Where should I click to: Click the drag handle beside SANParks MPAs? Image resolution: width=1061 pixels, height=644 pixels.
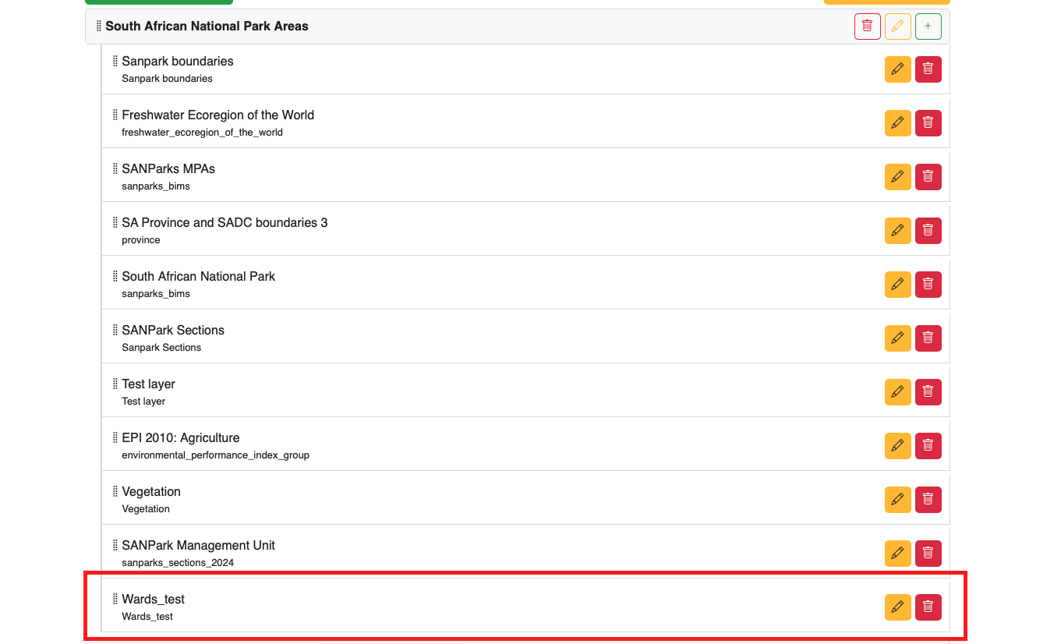(x=115, y=168)
